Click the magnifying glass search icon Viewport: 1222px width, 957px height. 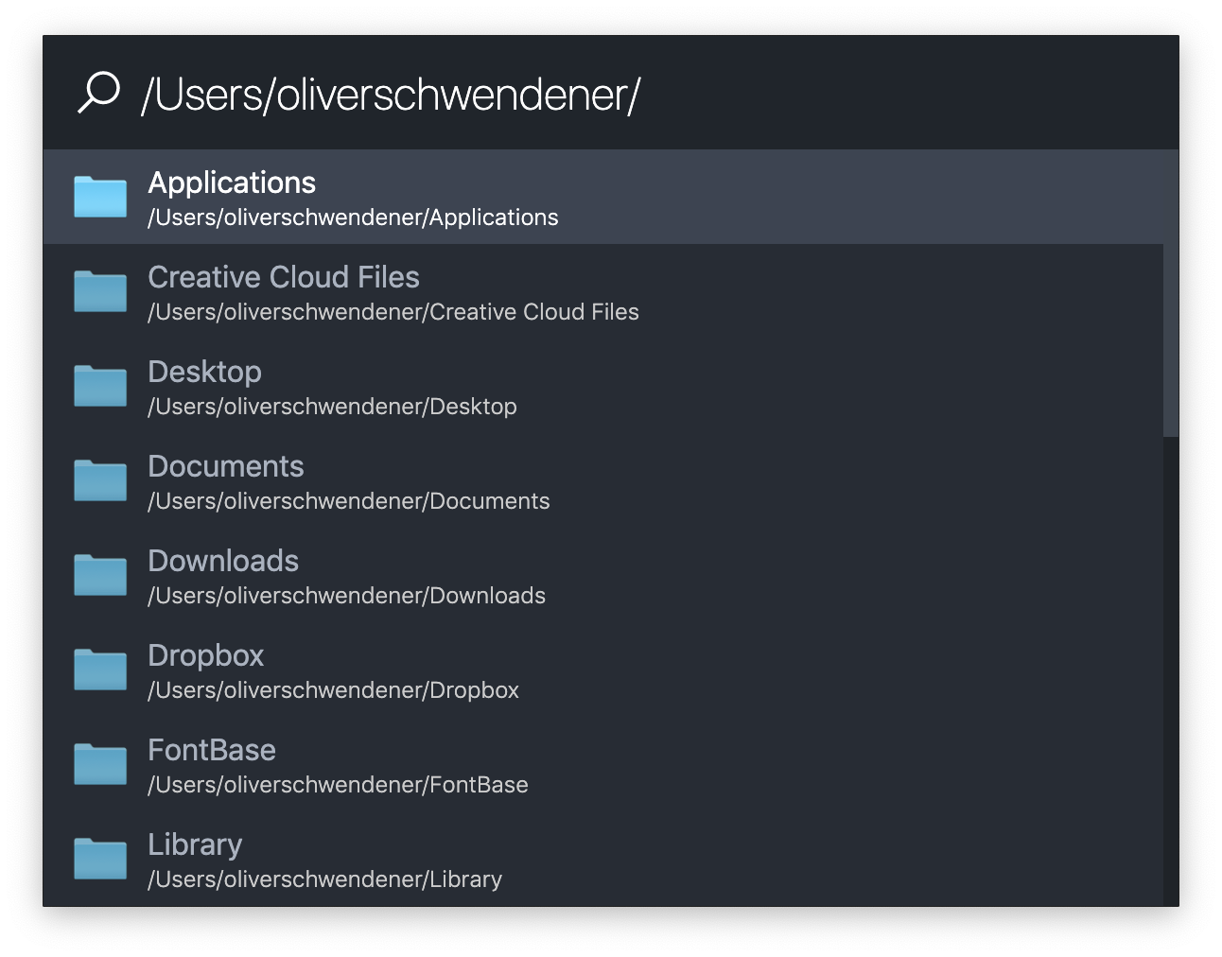(x=98, y=93)
